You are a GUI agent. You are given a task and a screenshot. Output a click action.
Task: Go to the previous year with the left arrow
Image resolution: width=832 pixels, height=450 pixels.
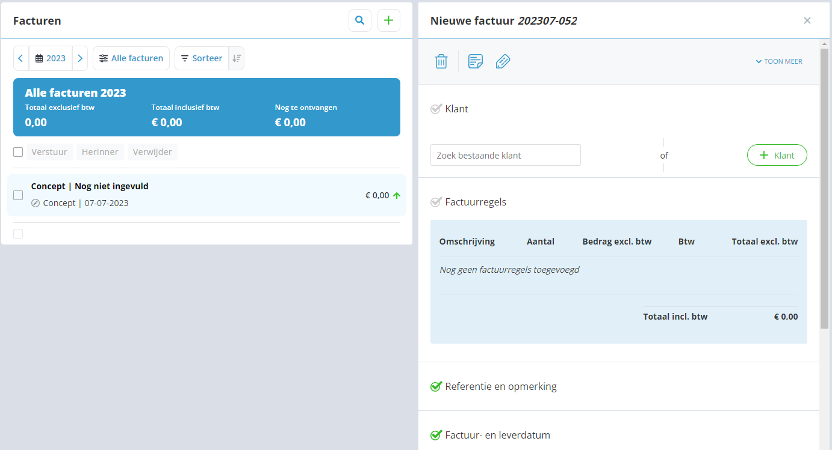pyautogui.click(x=21, y=58)
